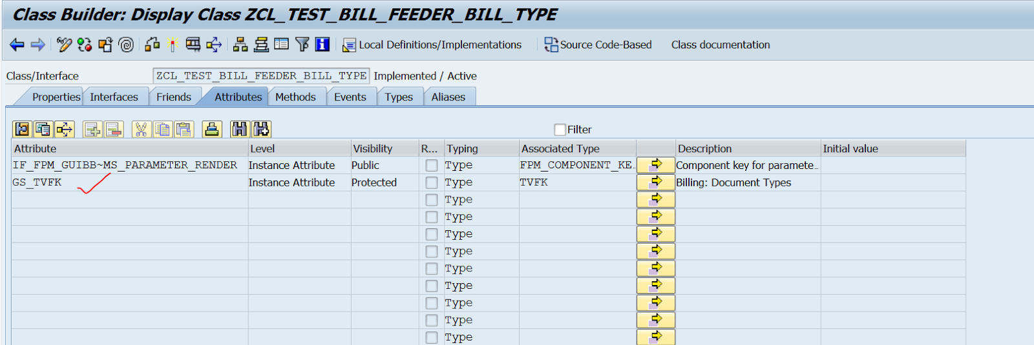Open the Friends tab

pyautogui.click(x=174, y=97)
